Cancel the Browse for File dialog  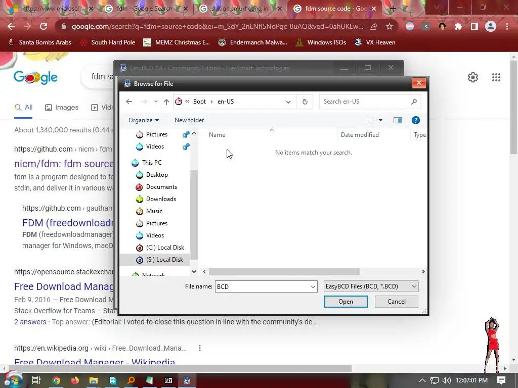(x=397, y=302)
